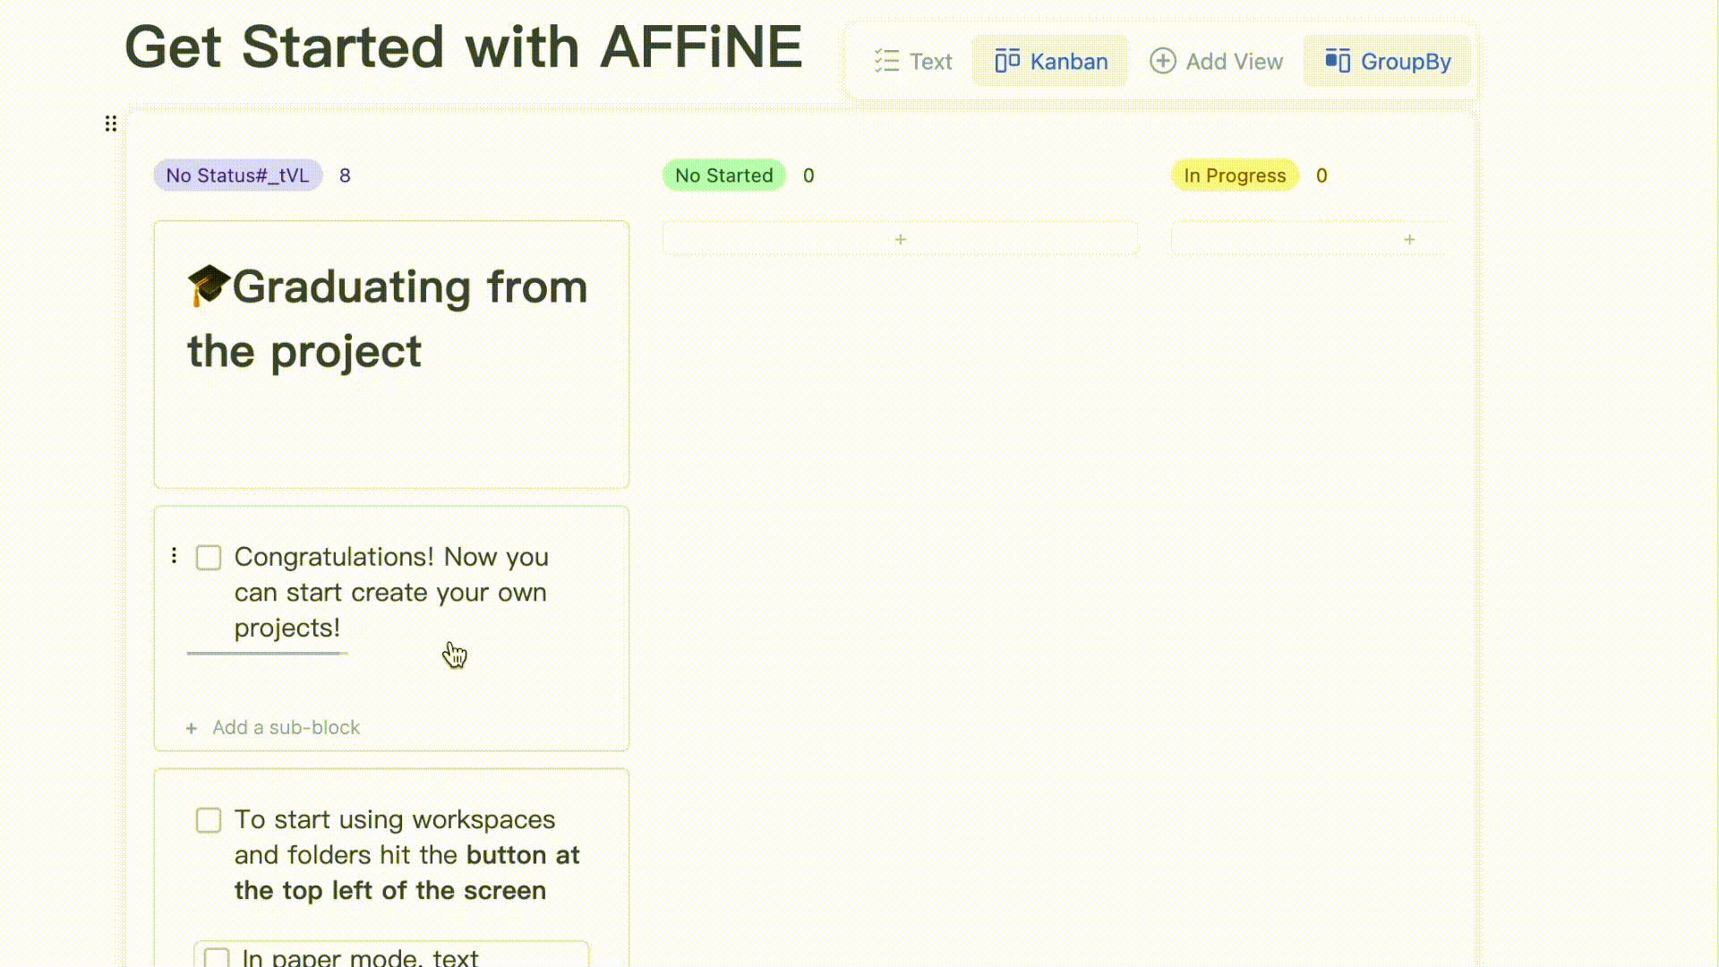Check the 'In paper mode' checkbox
The height and width of the screenshot is (967, 1719).
(217, 957)
